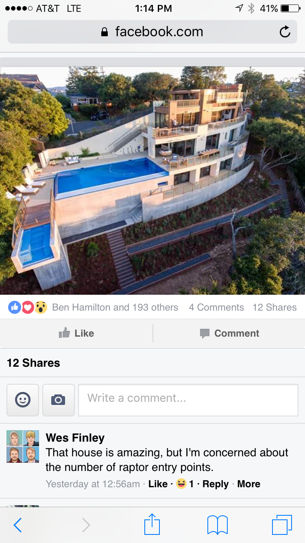The image size is (305, 543).
Task: Reply to Wes Finley's comment
Action: point(216,484)
